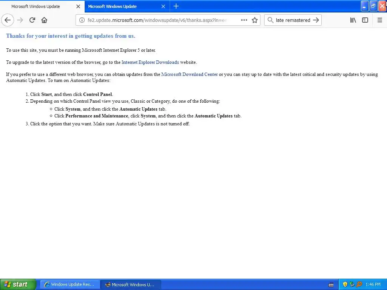The image size is (387, 290).
Task: Open the Firefox home page
Action: pos(44,20)
